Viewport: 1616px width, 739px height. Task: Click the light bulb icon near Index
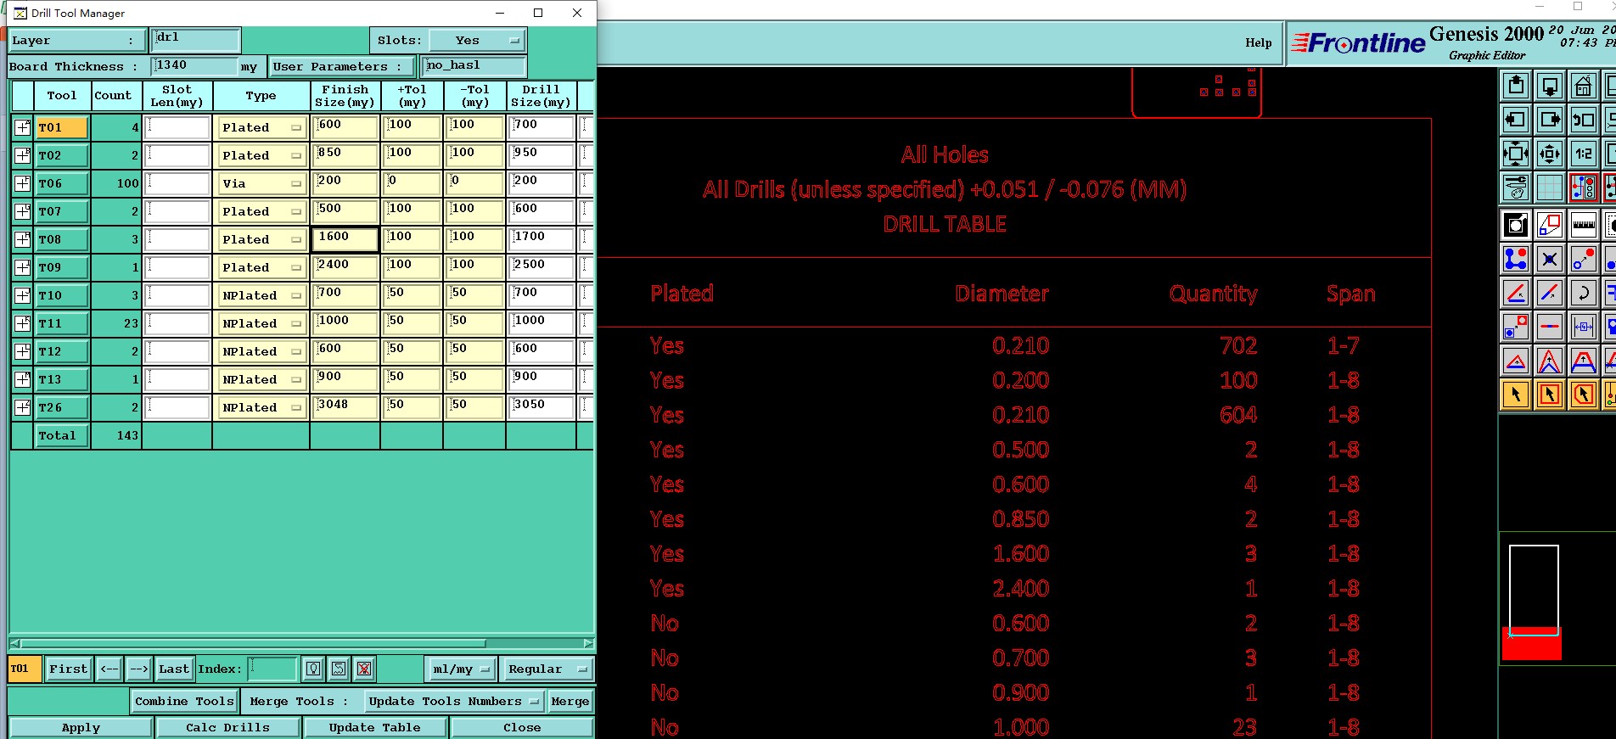coord(313,669)
